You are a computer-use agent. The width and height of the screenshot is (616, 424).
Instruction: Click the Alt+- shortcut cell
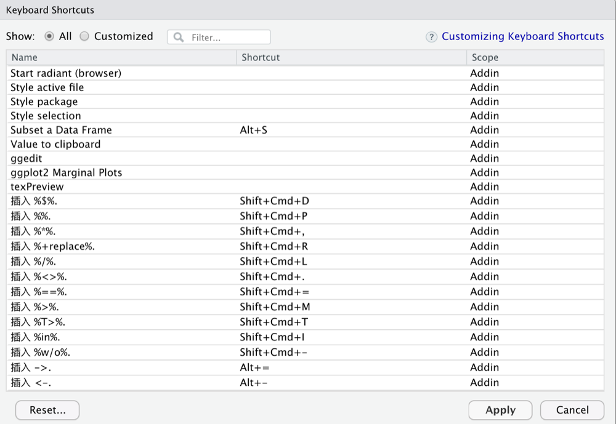254,382
